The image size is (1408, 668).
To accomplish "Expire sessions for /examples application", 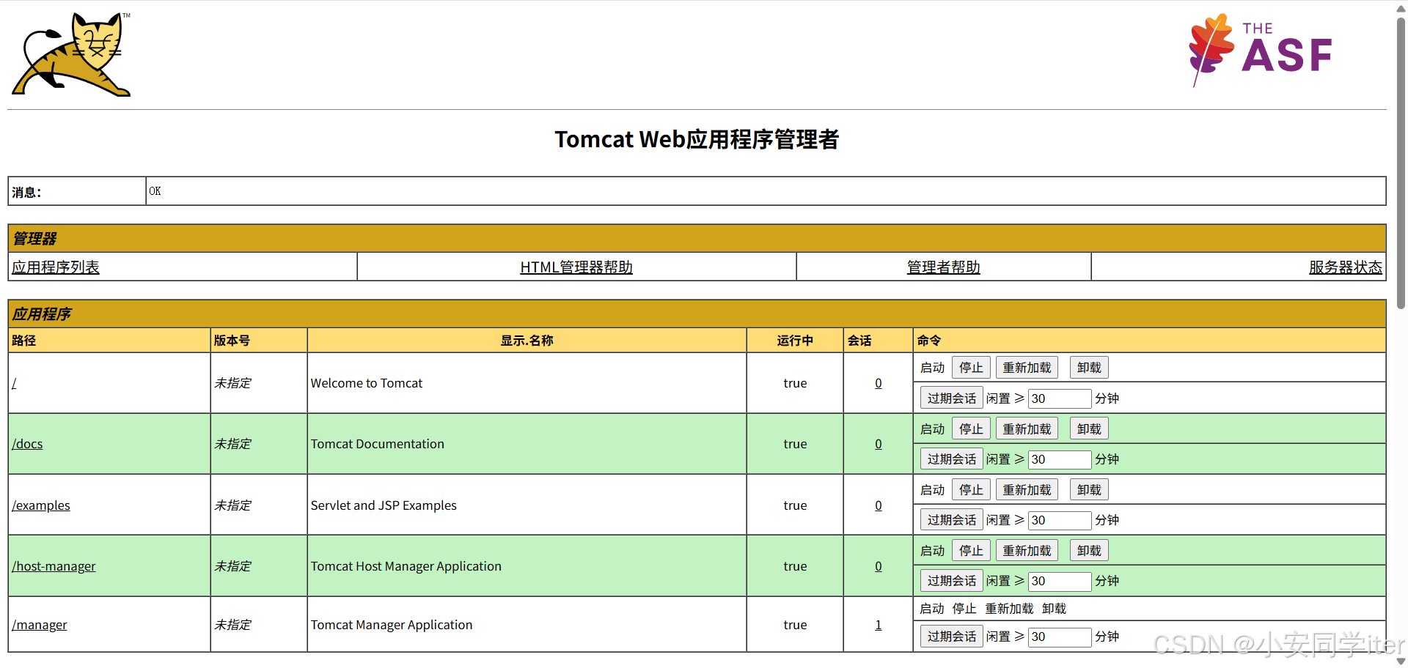I will point(951,520).
